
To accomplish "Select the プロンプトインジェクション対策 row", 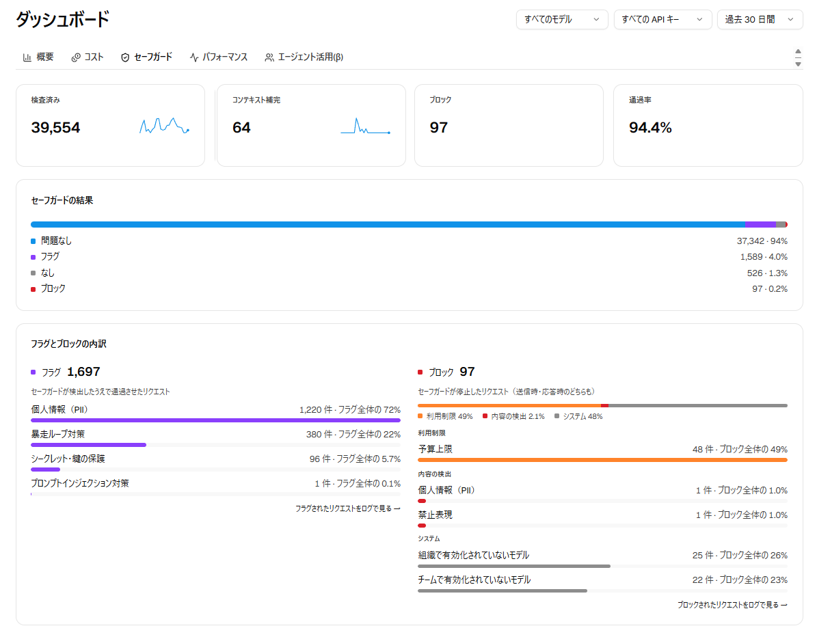I will point(216,487).
